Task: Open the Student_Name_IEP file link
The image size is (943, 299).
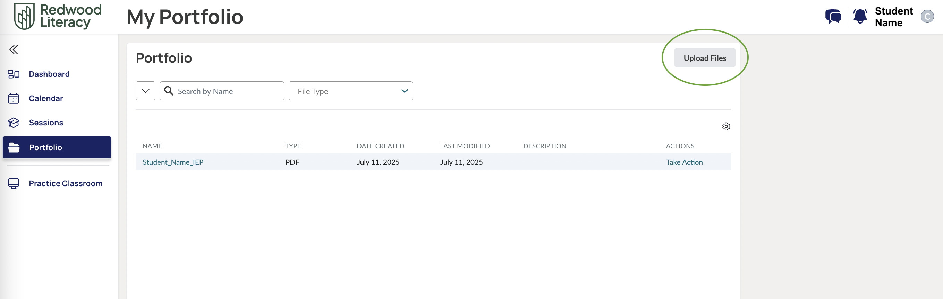Action: click(173, 162)
